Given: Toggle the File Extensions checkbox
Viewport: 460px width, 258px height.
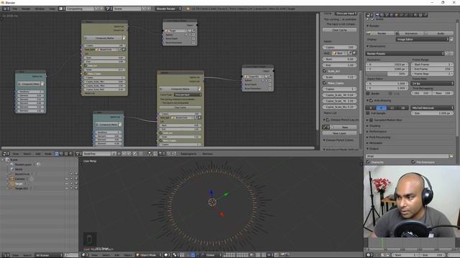Looking at the screenshot, I should pyautogui.click(x=413, y=162).
